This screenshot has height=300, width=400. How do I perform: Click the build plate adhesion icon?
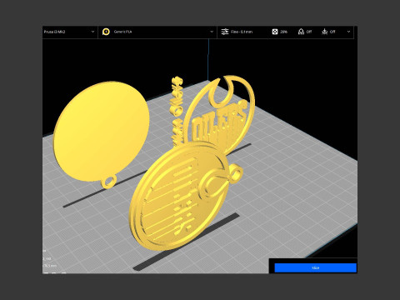[324, 32]
